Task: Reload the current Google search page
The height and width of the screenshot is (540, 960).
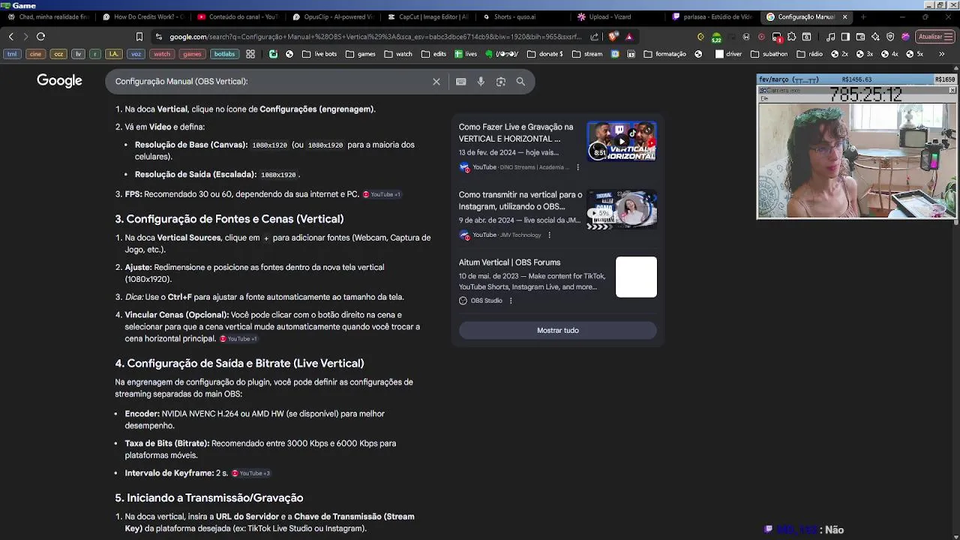Action: point(40,36)
